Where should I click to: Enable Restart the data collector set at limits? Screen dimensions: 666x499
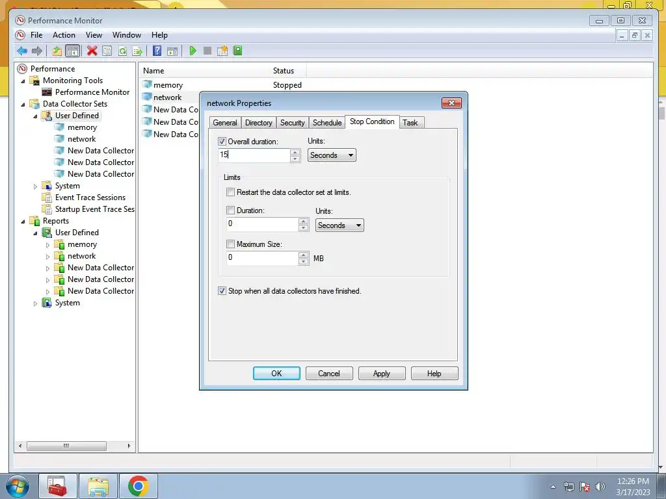coord(230,192)
